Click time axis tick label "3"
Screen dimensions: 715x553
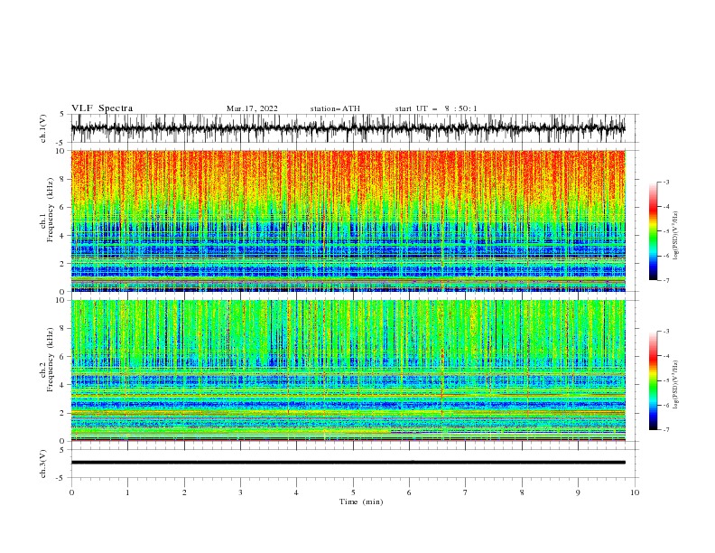pos(240,492)
